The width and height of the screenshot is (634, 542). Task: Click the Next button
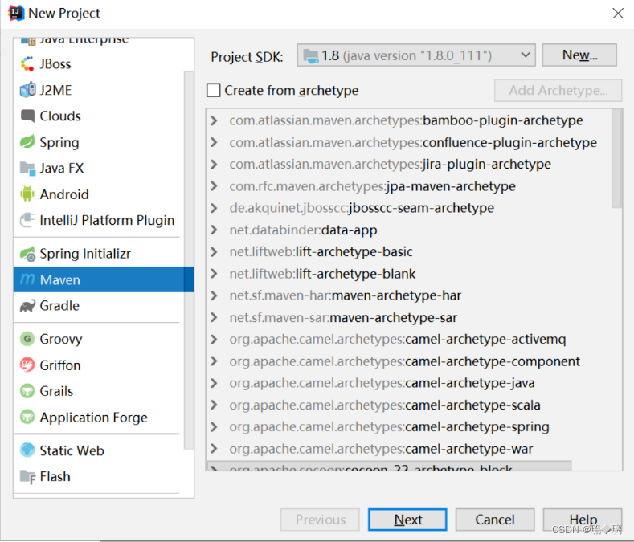(x=407, y=520)
